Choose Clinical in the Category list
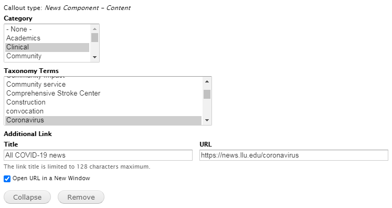Viewport: 392px width, 208px height. [47, 47]
